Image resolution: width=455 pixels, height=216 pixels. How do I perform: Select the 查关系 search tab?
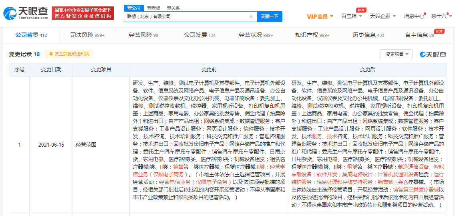[x=173, y=8]
